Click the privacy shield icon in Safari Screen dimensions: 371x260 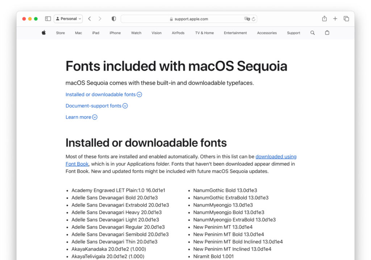[x=114, y=18]
